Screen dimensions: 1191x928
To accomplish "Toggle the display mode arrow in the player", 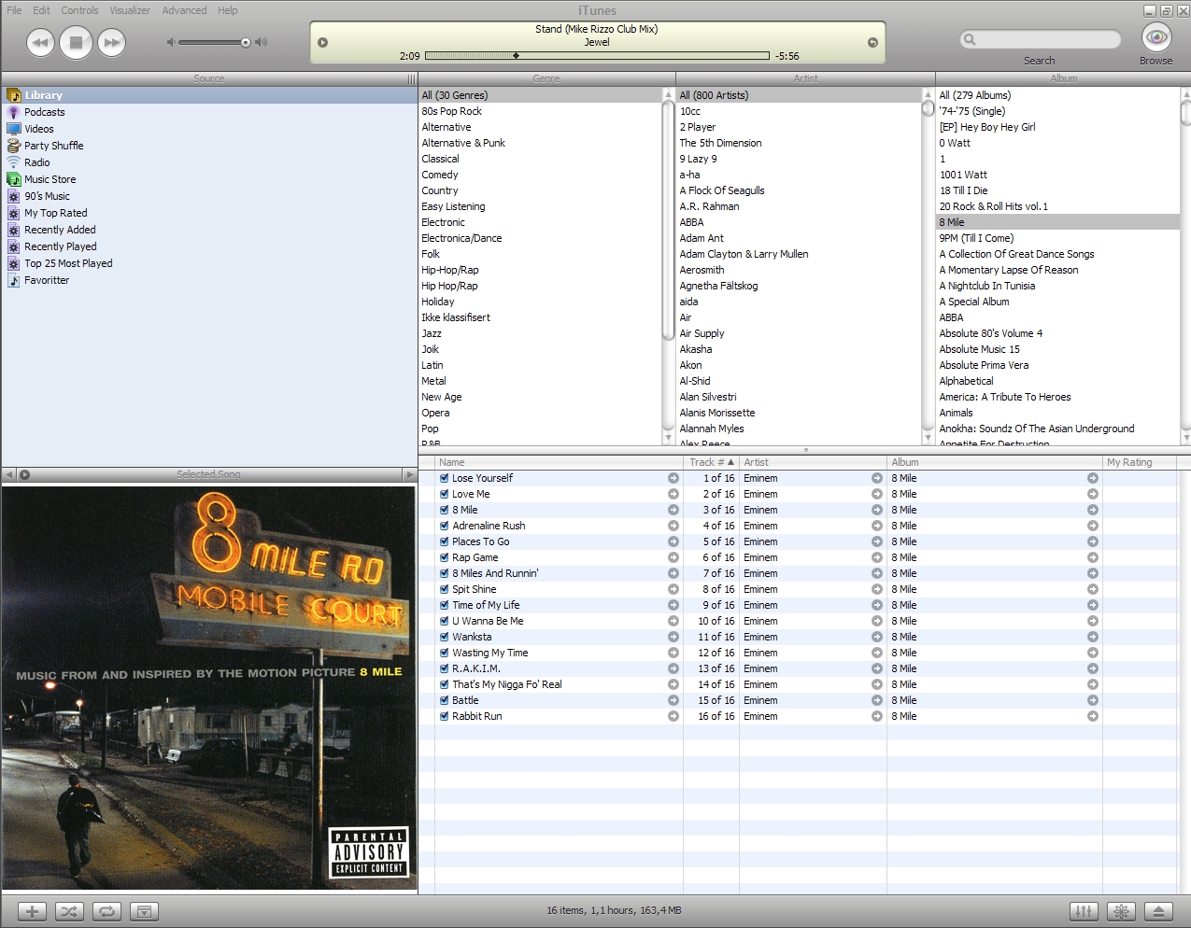I will coord(323,42).
